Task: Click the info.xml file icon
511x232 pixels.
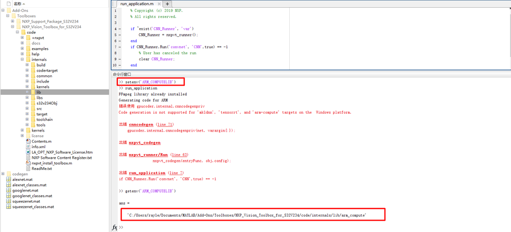Action: [x=29, y=146]
